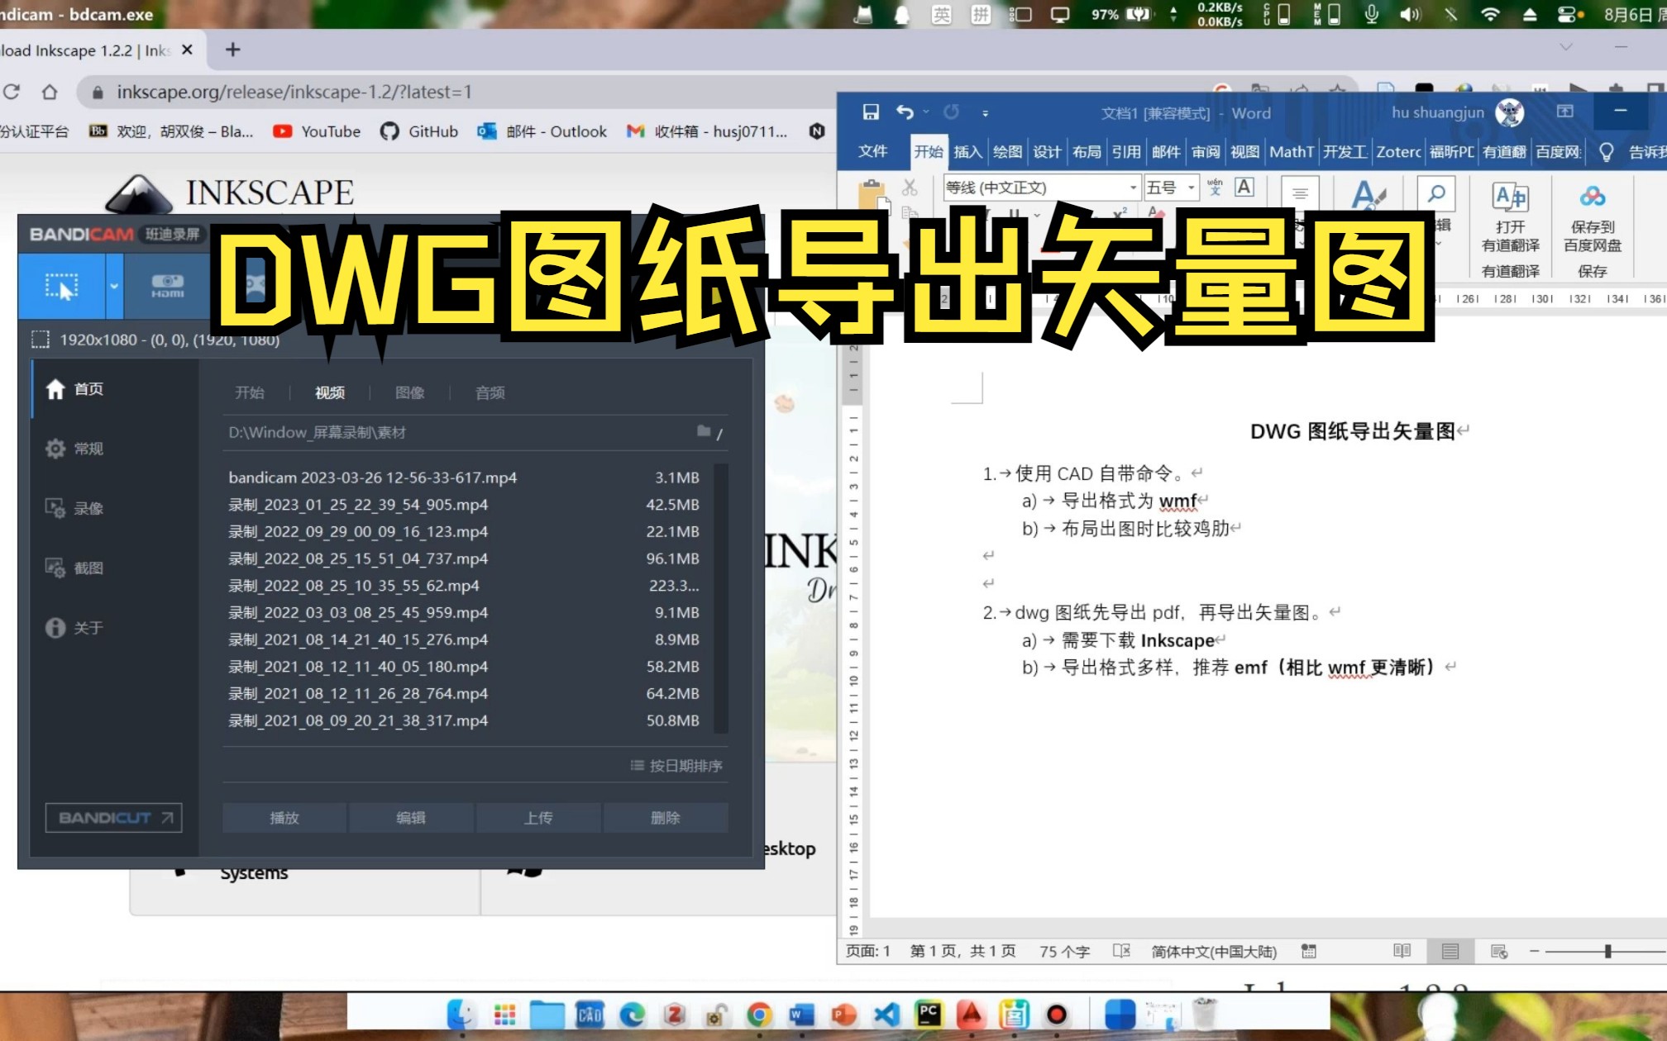Switch to the 图像 tab in Bandicam
This screenshot has height=1041, width=1667.
point(409,392)
